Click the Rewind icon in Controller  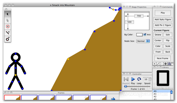[126, 79]
